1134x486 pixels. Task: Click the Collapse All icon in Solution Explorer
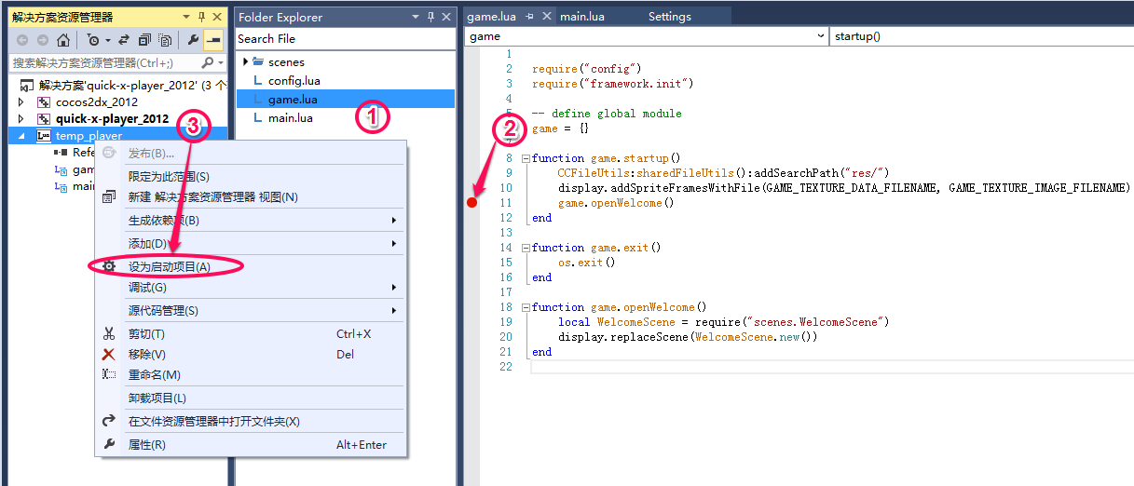[144, 40]
